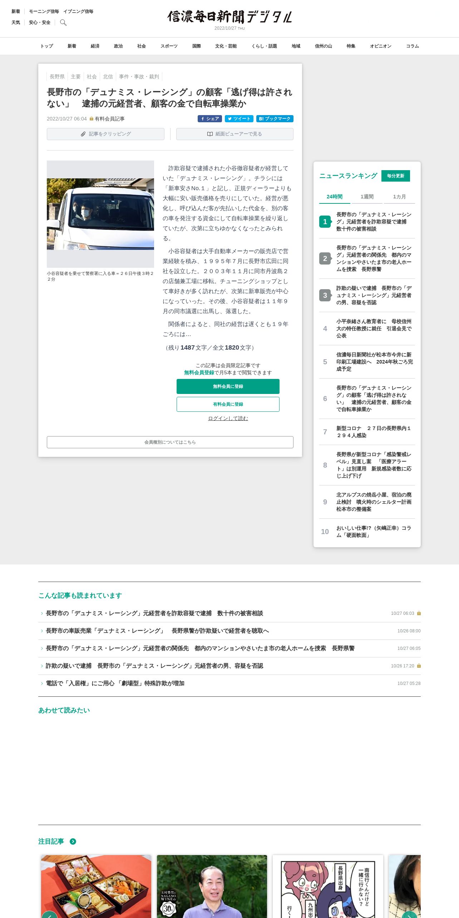Click the 事件・事故・裁判 breadcrumb tag
The image size is (459, 918).
pos(139,76)
